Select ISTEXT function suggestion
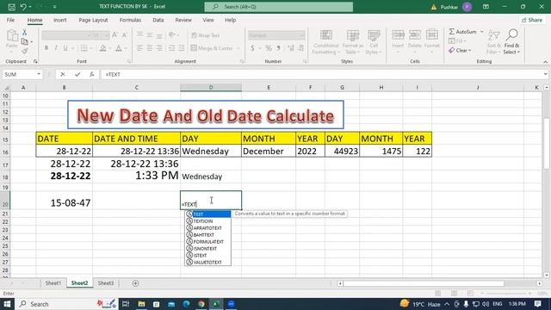Image resolution: width=551 pixels, height=310 pixels. (x=207, y=256)
